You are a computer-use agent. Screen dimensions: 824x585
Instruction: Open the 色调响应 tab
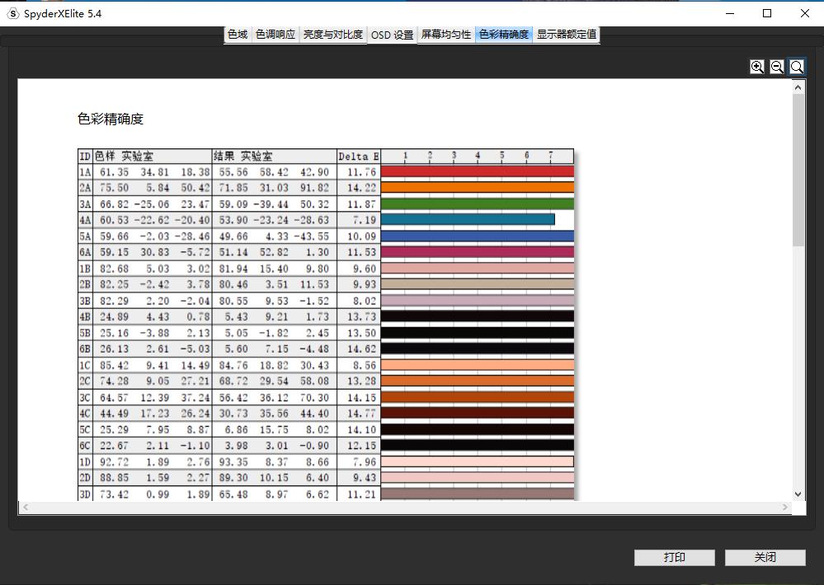pyautogui.click(x=275, y=35)
